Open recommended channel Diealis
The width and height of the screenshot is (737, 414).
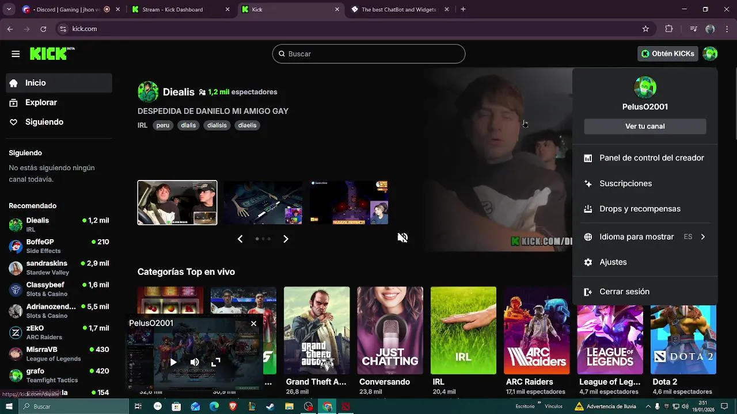point(59,225)
